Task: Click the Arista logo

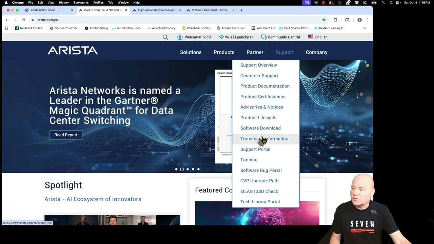Action: 73,51
